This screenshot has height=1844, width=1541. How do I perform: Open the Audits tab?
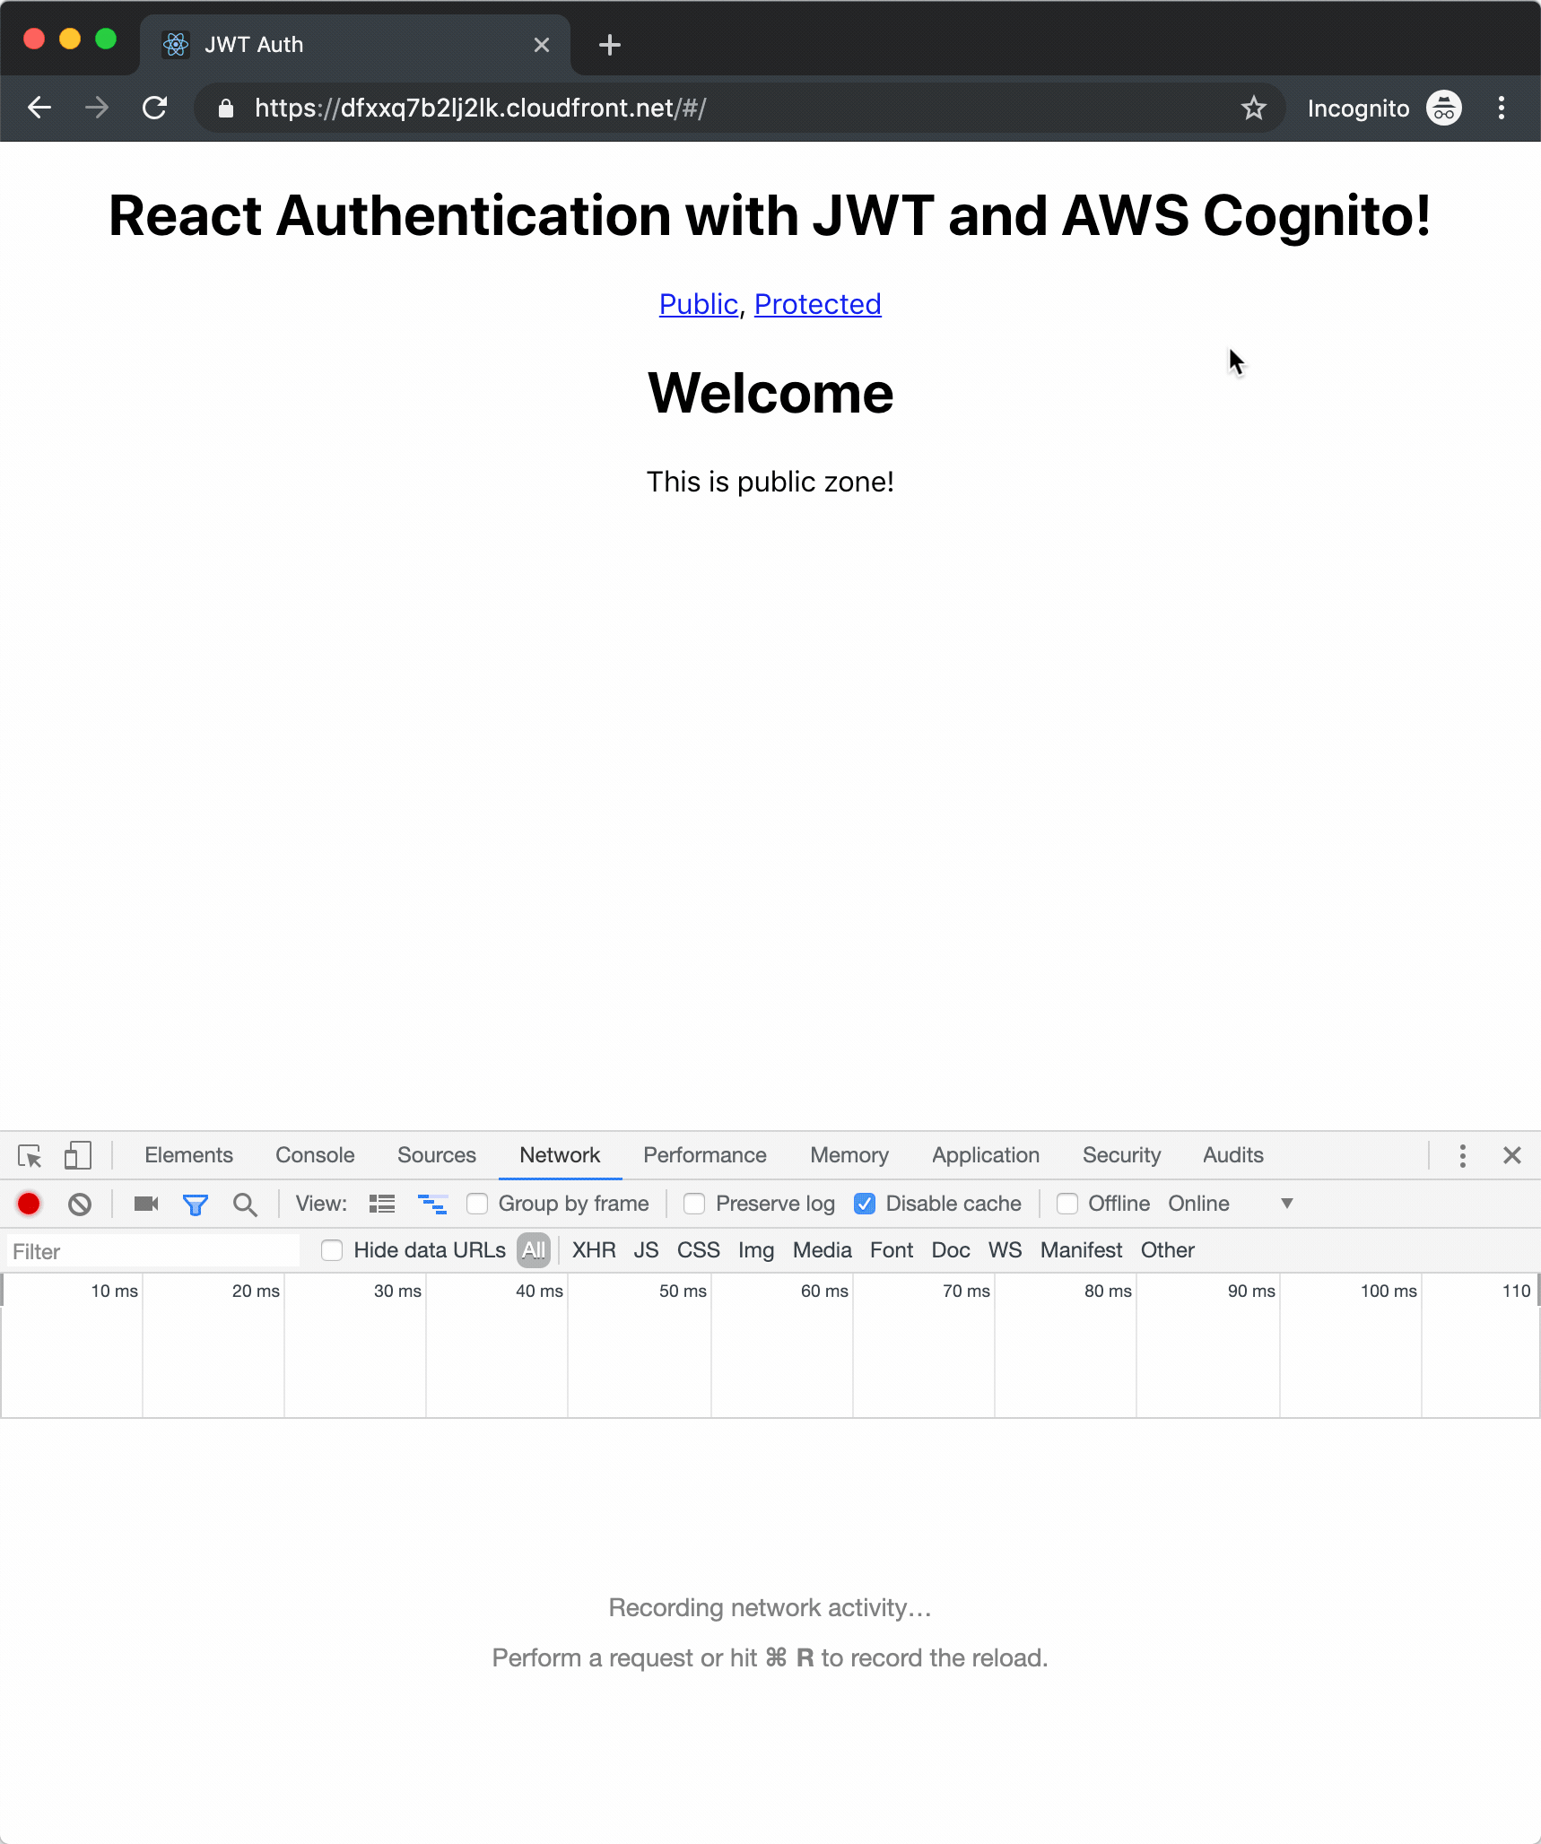click(1233, 1155)
